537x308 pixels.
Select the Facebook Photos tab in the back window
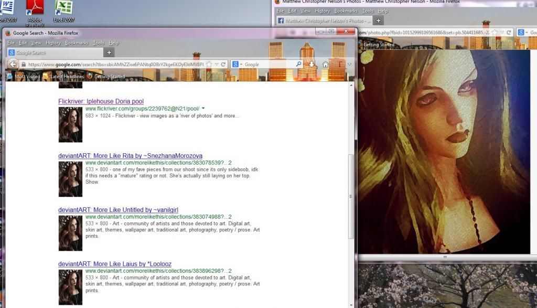[x=324, y=21]
